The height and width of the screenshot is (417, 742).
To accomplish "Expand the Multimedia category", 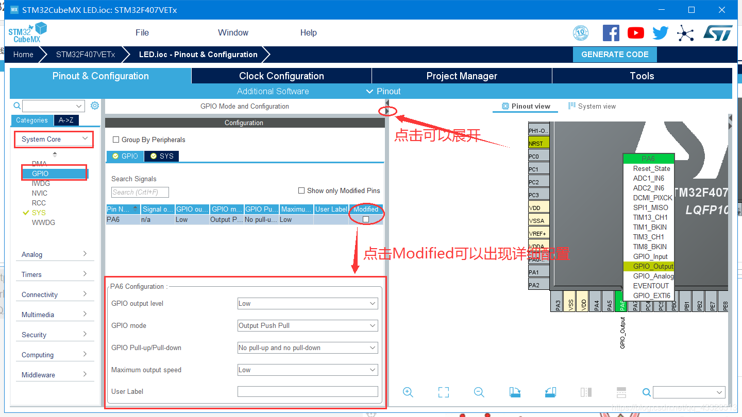I will click(55, 315).
